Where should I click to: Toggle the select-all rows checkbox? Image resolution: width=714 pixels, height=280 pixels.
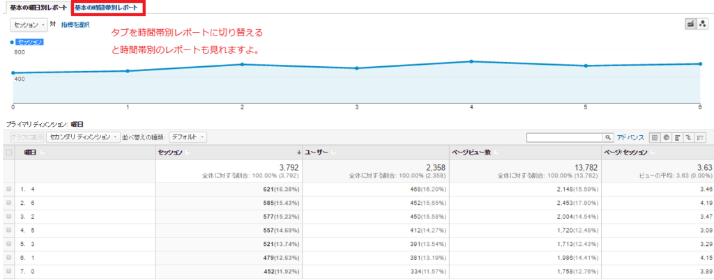pyautogui.click(x=8, y=153)
